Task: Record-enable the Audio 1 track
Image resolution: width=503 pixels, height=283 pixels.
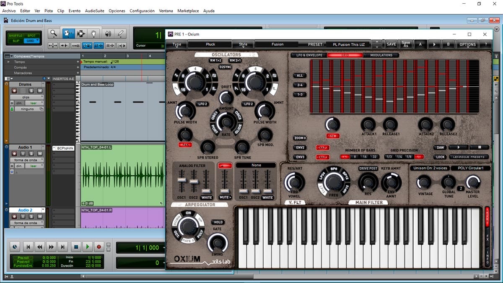Action: tap(14, 153)
